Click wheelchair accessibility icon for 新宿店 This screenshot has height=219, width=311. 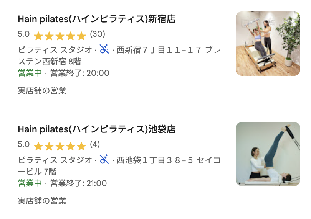point(104,49)
